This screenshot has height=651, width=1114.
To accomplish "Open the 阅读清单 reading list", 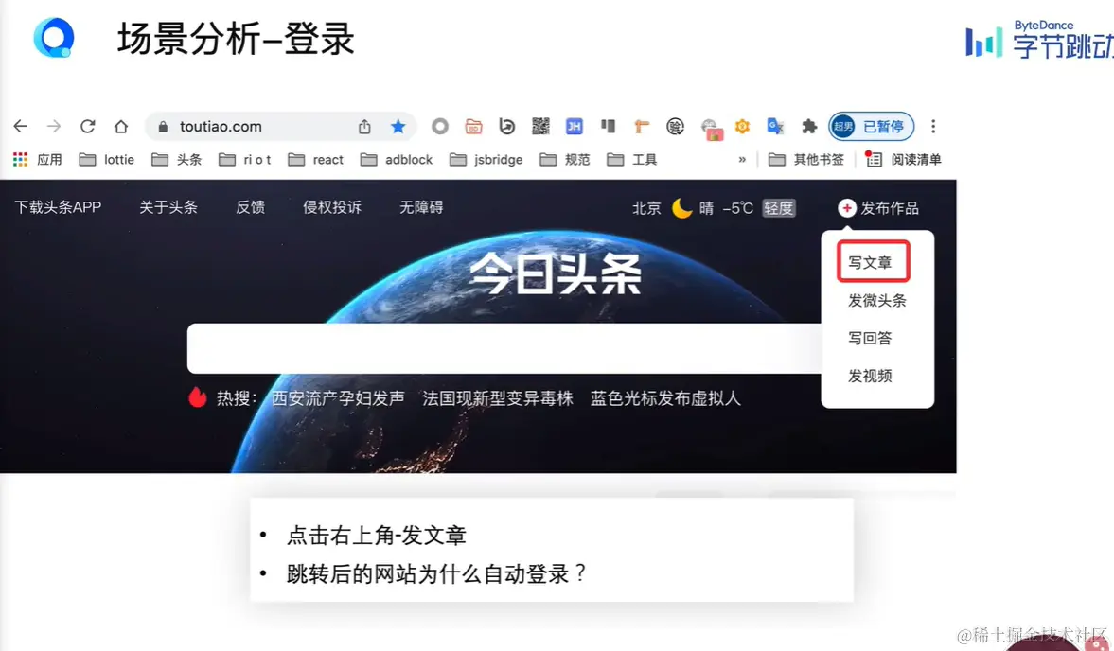I will click(x=903, y=160).
